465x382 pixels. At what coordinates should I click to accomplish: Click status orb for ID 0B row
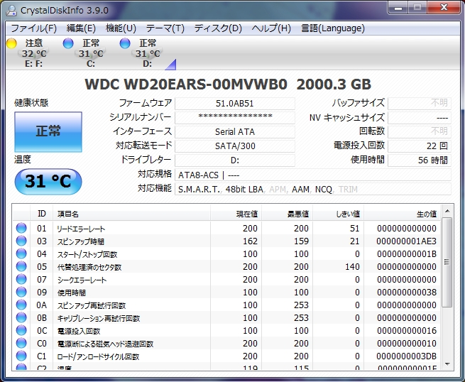tap(21, 317)
